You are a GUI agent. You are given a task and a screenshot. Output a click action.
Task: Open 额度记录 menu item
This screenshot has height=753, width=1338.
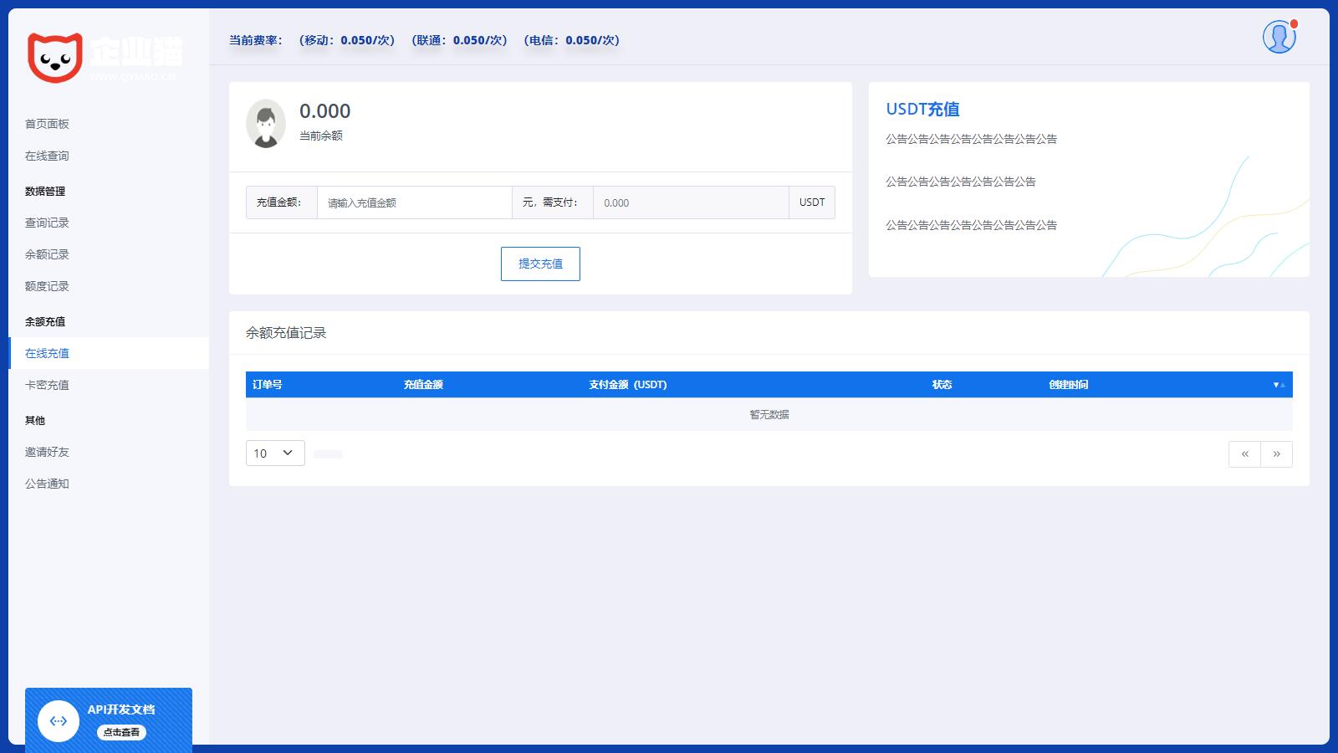[x=47, y=286]
